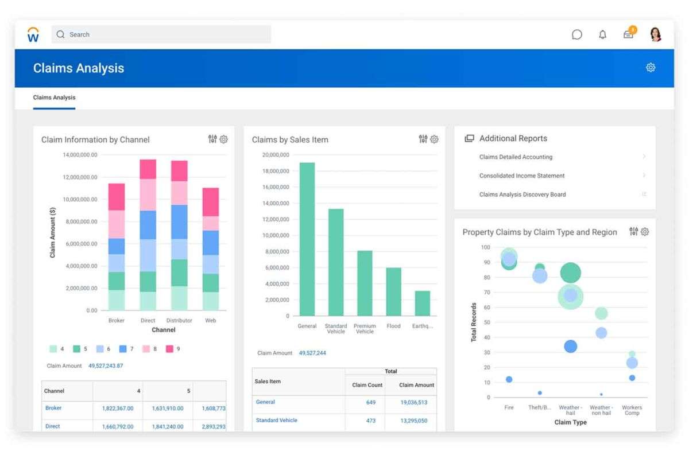The image size is (689, 459).
Task: Open the notifications bell
Action: 602,34
